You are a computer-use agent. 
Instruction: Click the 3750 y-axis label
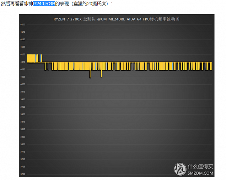pos(23,159)
